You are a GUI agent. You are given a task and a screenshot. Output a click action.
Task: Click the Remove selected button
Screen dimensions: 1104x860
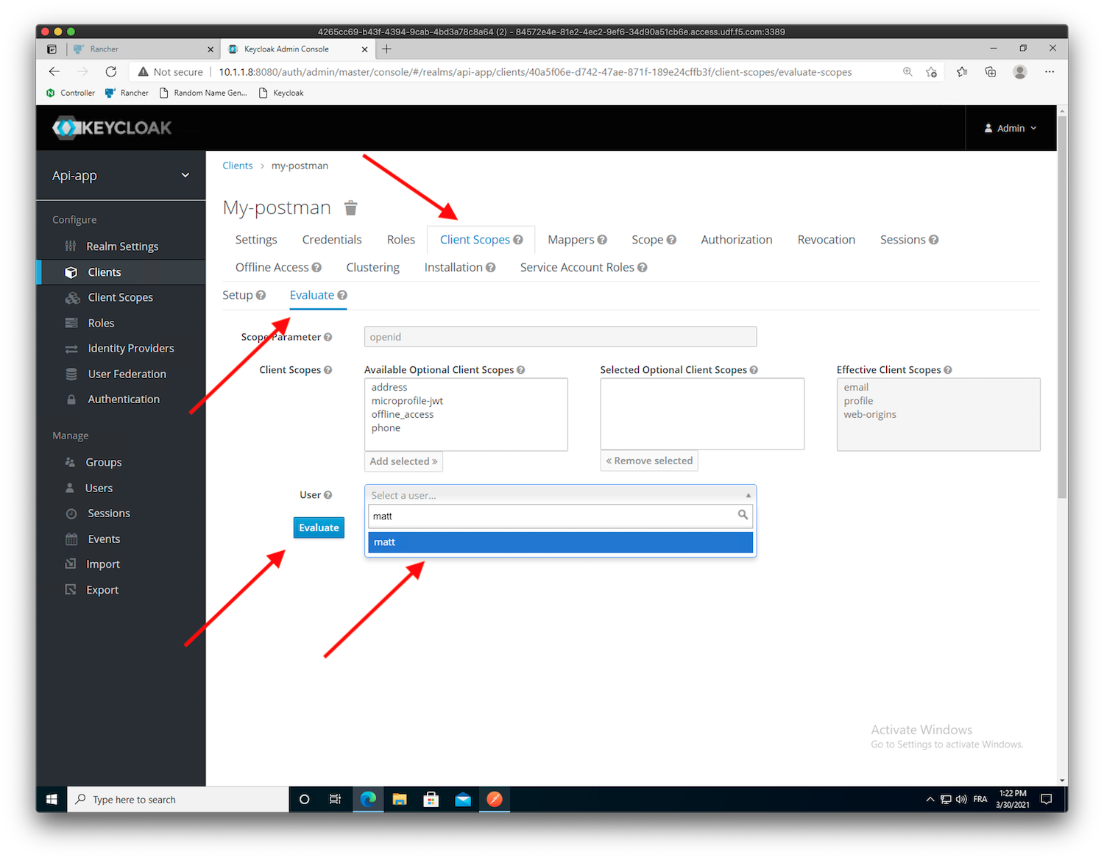(x=649, y=461)
